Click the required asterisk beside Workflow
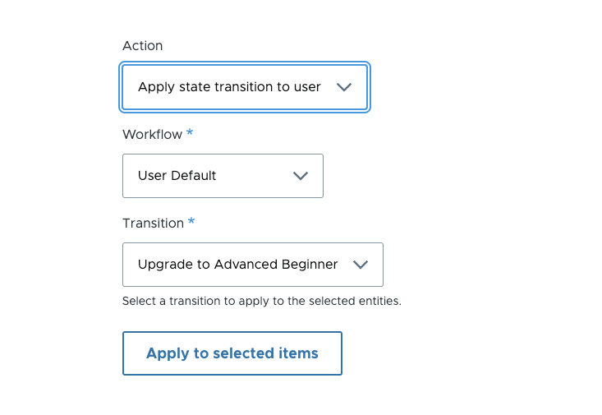 [190, 133]
